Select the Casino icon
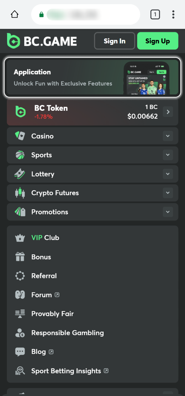Image resolution: width=185 pixels, height=396 pixels. [20, 136]
